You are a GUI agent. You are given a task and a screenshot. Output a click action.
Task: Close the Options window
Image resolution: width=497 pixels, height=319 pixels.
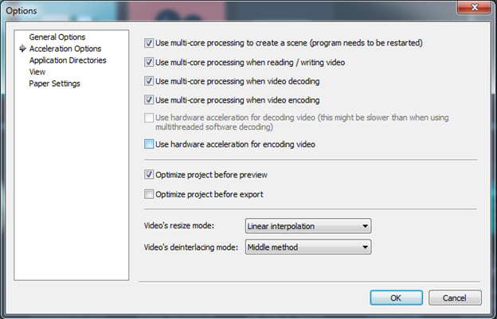[474, 7]
